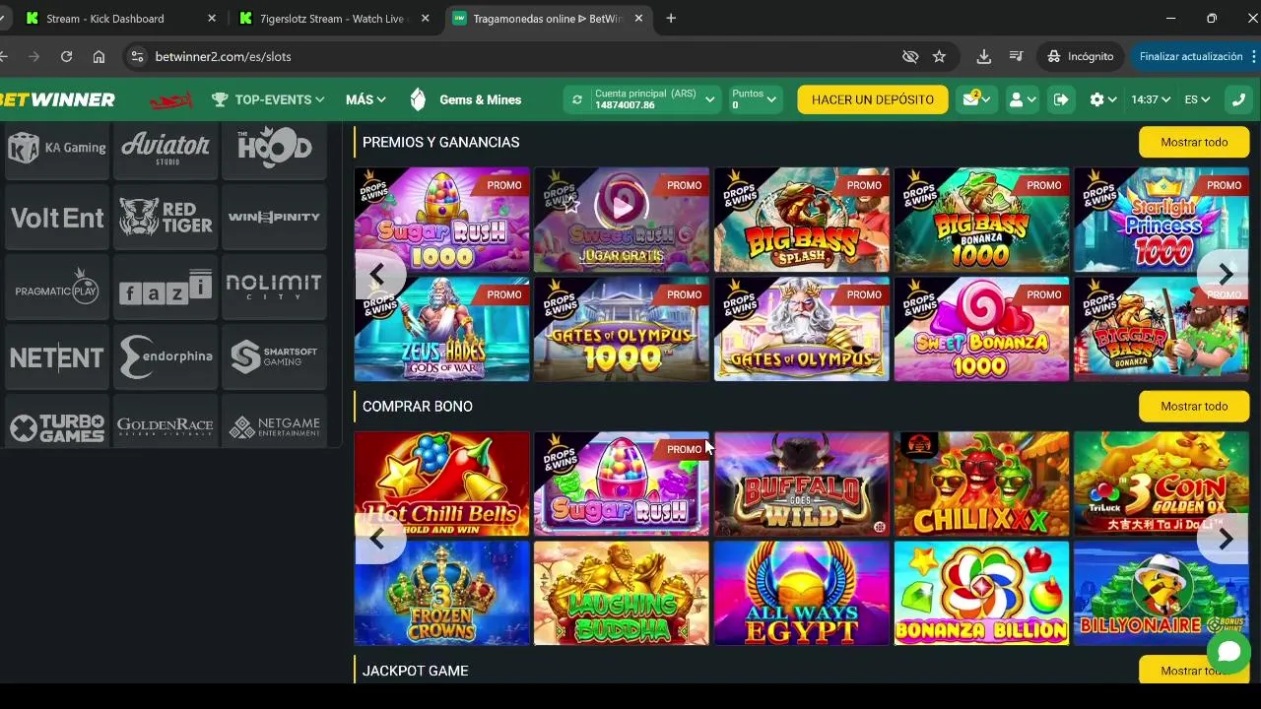This screenshot has height=709, width=1261.
Task: Open the Winfinity provider logo
Action: pos(274,217)
